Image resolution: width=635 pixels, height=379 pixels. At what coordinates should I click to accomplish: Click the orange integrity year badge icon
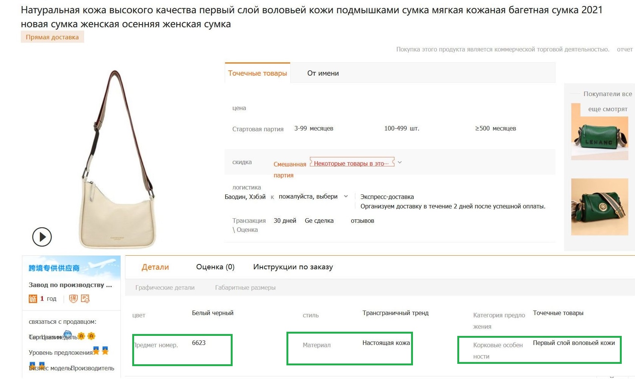pos(33,299)
